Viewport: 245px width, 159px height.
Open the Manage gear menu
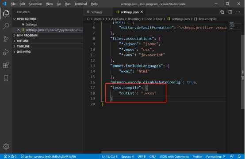click(6, 146)
